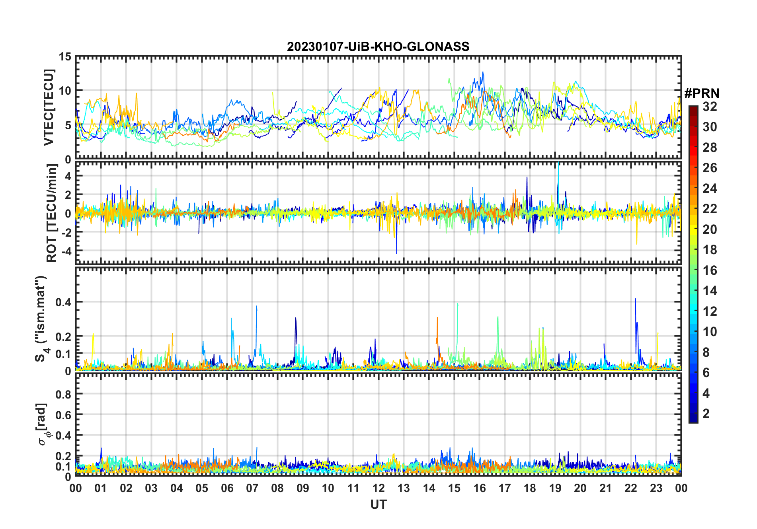This screenshot has height=529, width=757.
Task: Select the 23 hour label on the UT axis
Action: pyautogui.click(x=656, y=488)
